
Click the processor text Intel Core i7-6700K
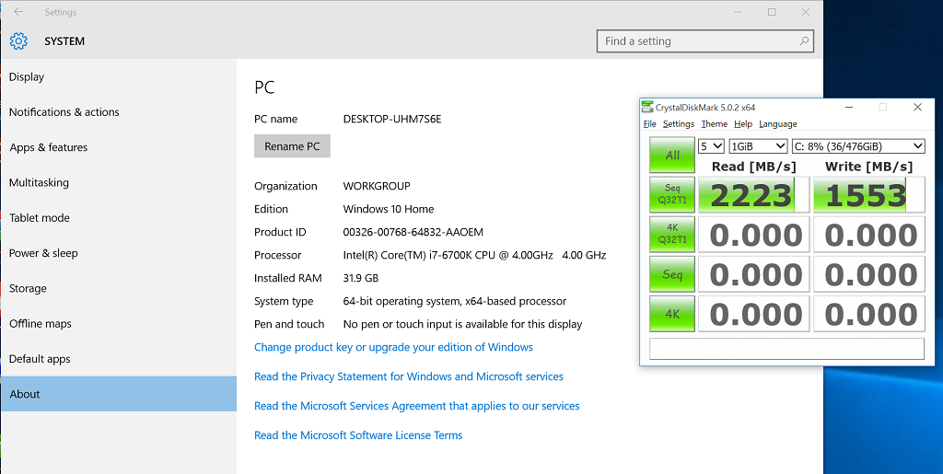coord(474,255)
